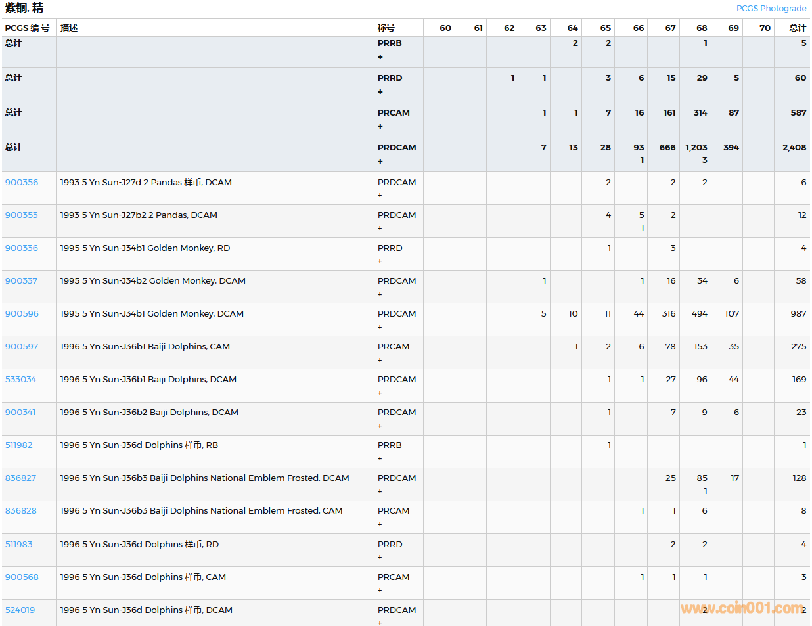Open PCGS number 900353 link
This screenshot has width=812, height=626.
click(x=22, y=215)
